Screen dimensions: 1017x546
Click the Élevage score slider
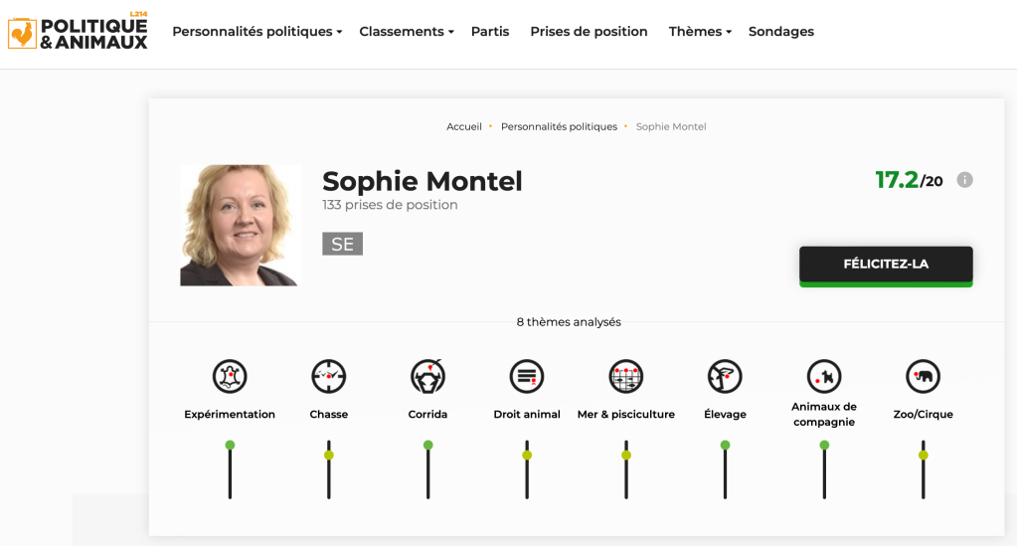tap(725, 469)
